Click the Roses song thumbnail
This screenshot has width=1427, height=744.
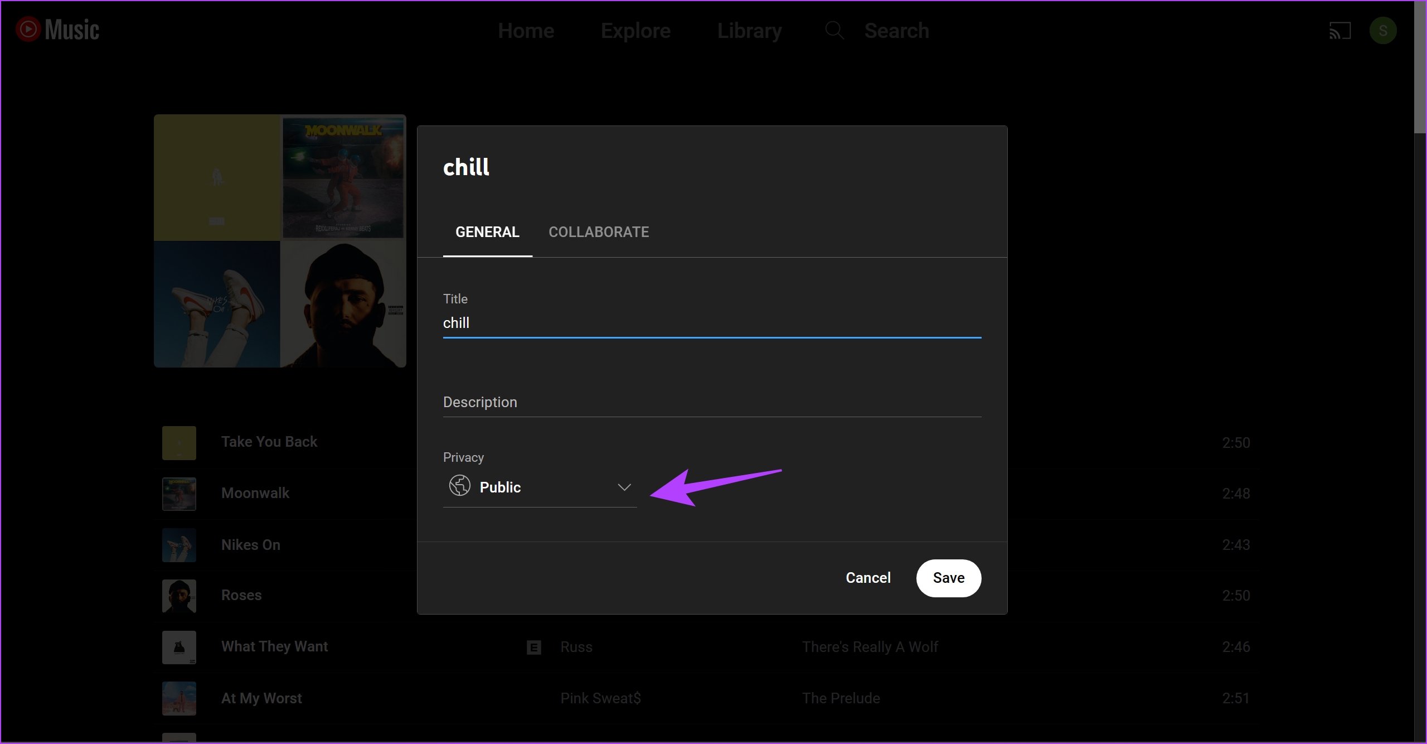(179, 596)
